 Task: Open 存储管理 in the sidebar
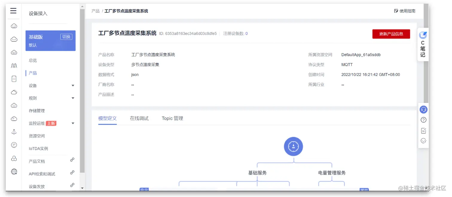point(37,111)
